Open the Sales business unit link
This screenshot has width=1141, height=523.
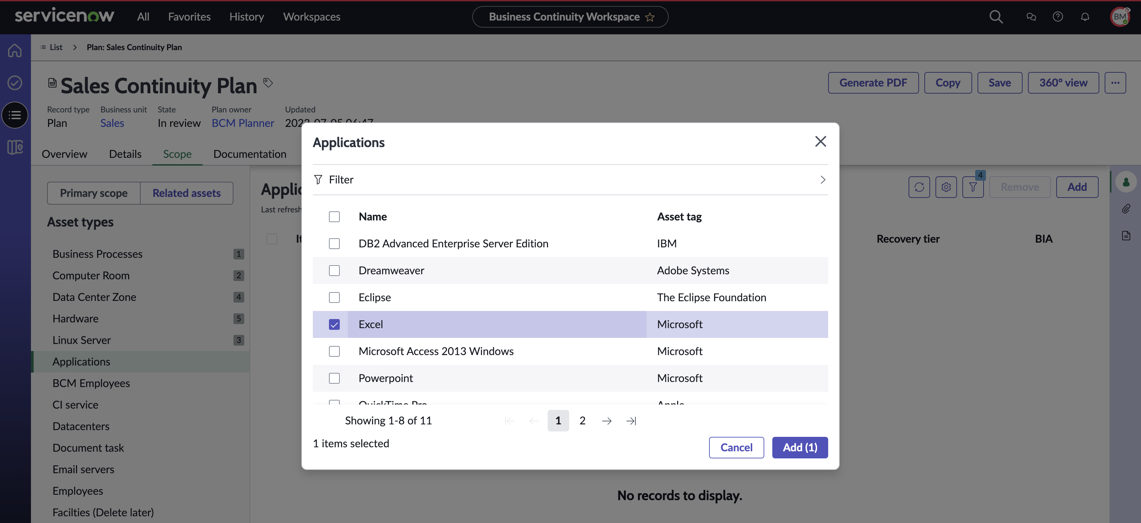[112, 123]
